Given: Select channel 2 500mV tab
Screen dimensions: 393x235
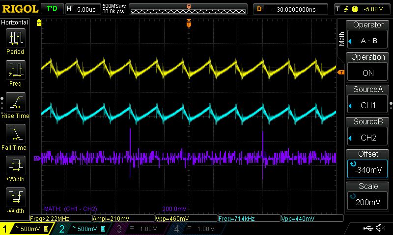Looking at the screenshot, I should click(x=83, y=229).
